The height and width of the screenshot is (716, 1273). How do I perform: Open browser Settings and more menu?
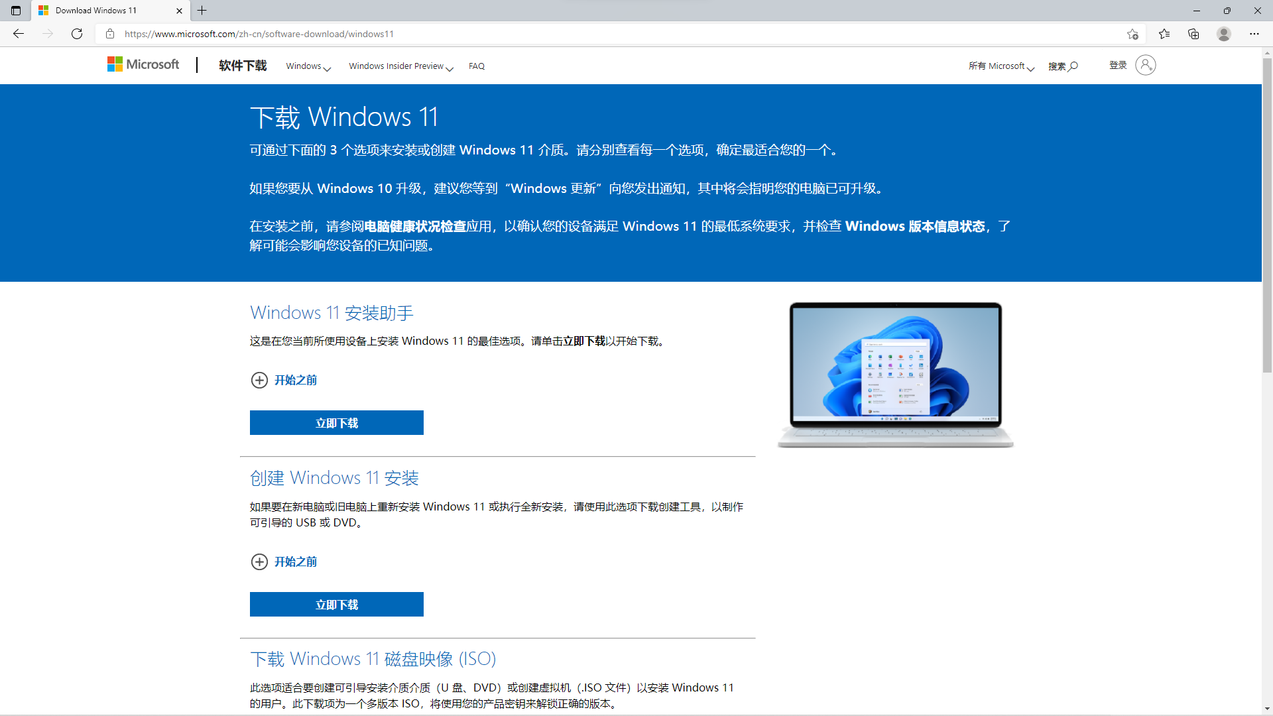1254,34
